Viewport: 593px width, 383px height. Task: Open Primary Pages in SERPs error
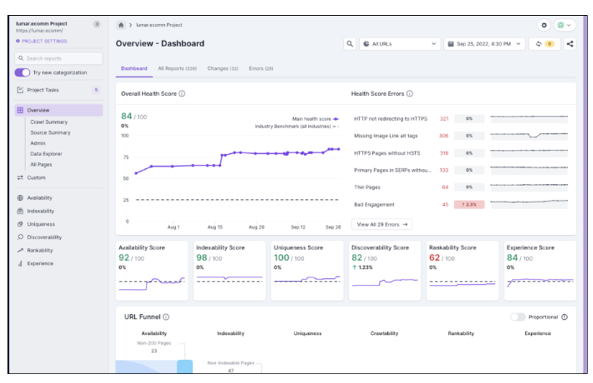[393, 170]
